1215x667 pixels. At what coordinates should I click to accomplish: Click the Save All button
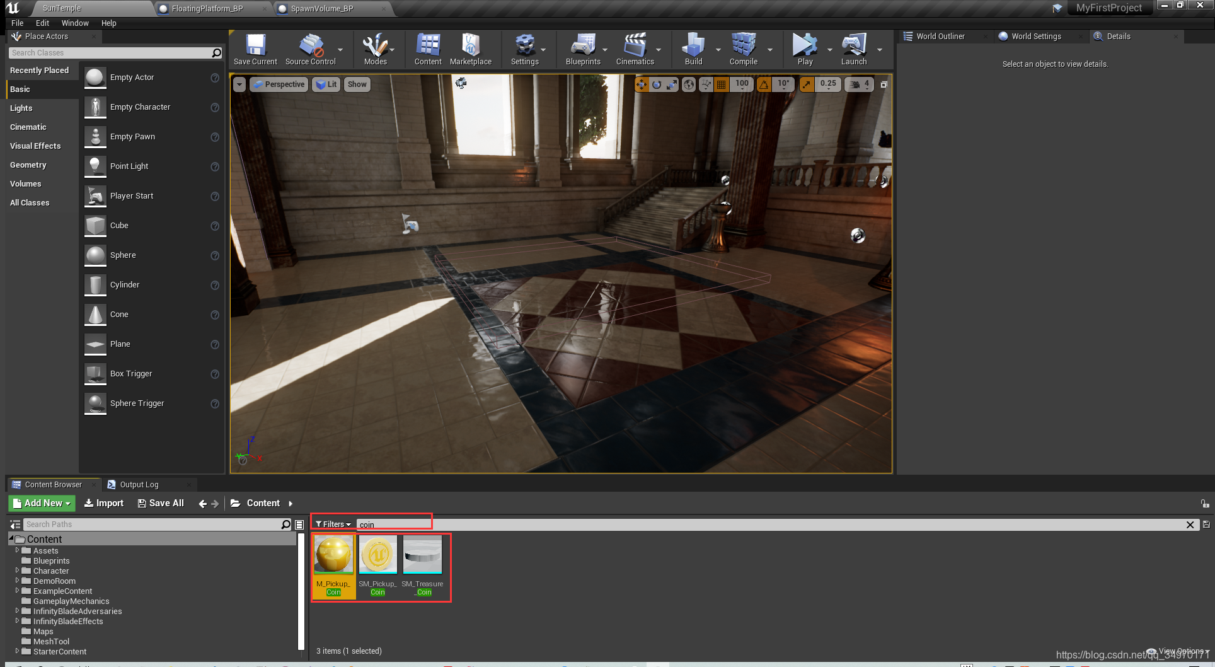tap(161, 503)
